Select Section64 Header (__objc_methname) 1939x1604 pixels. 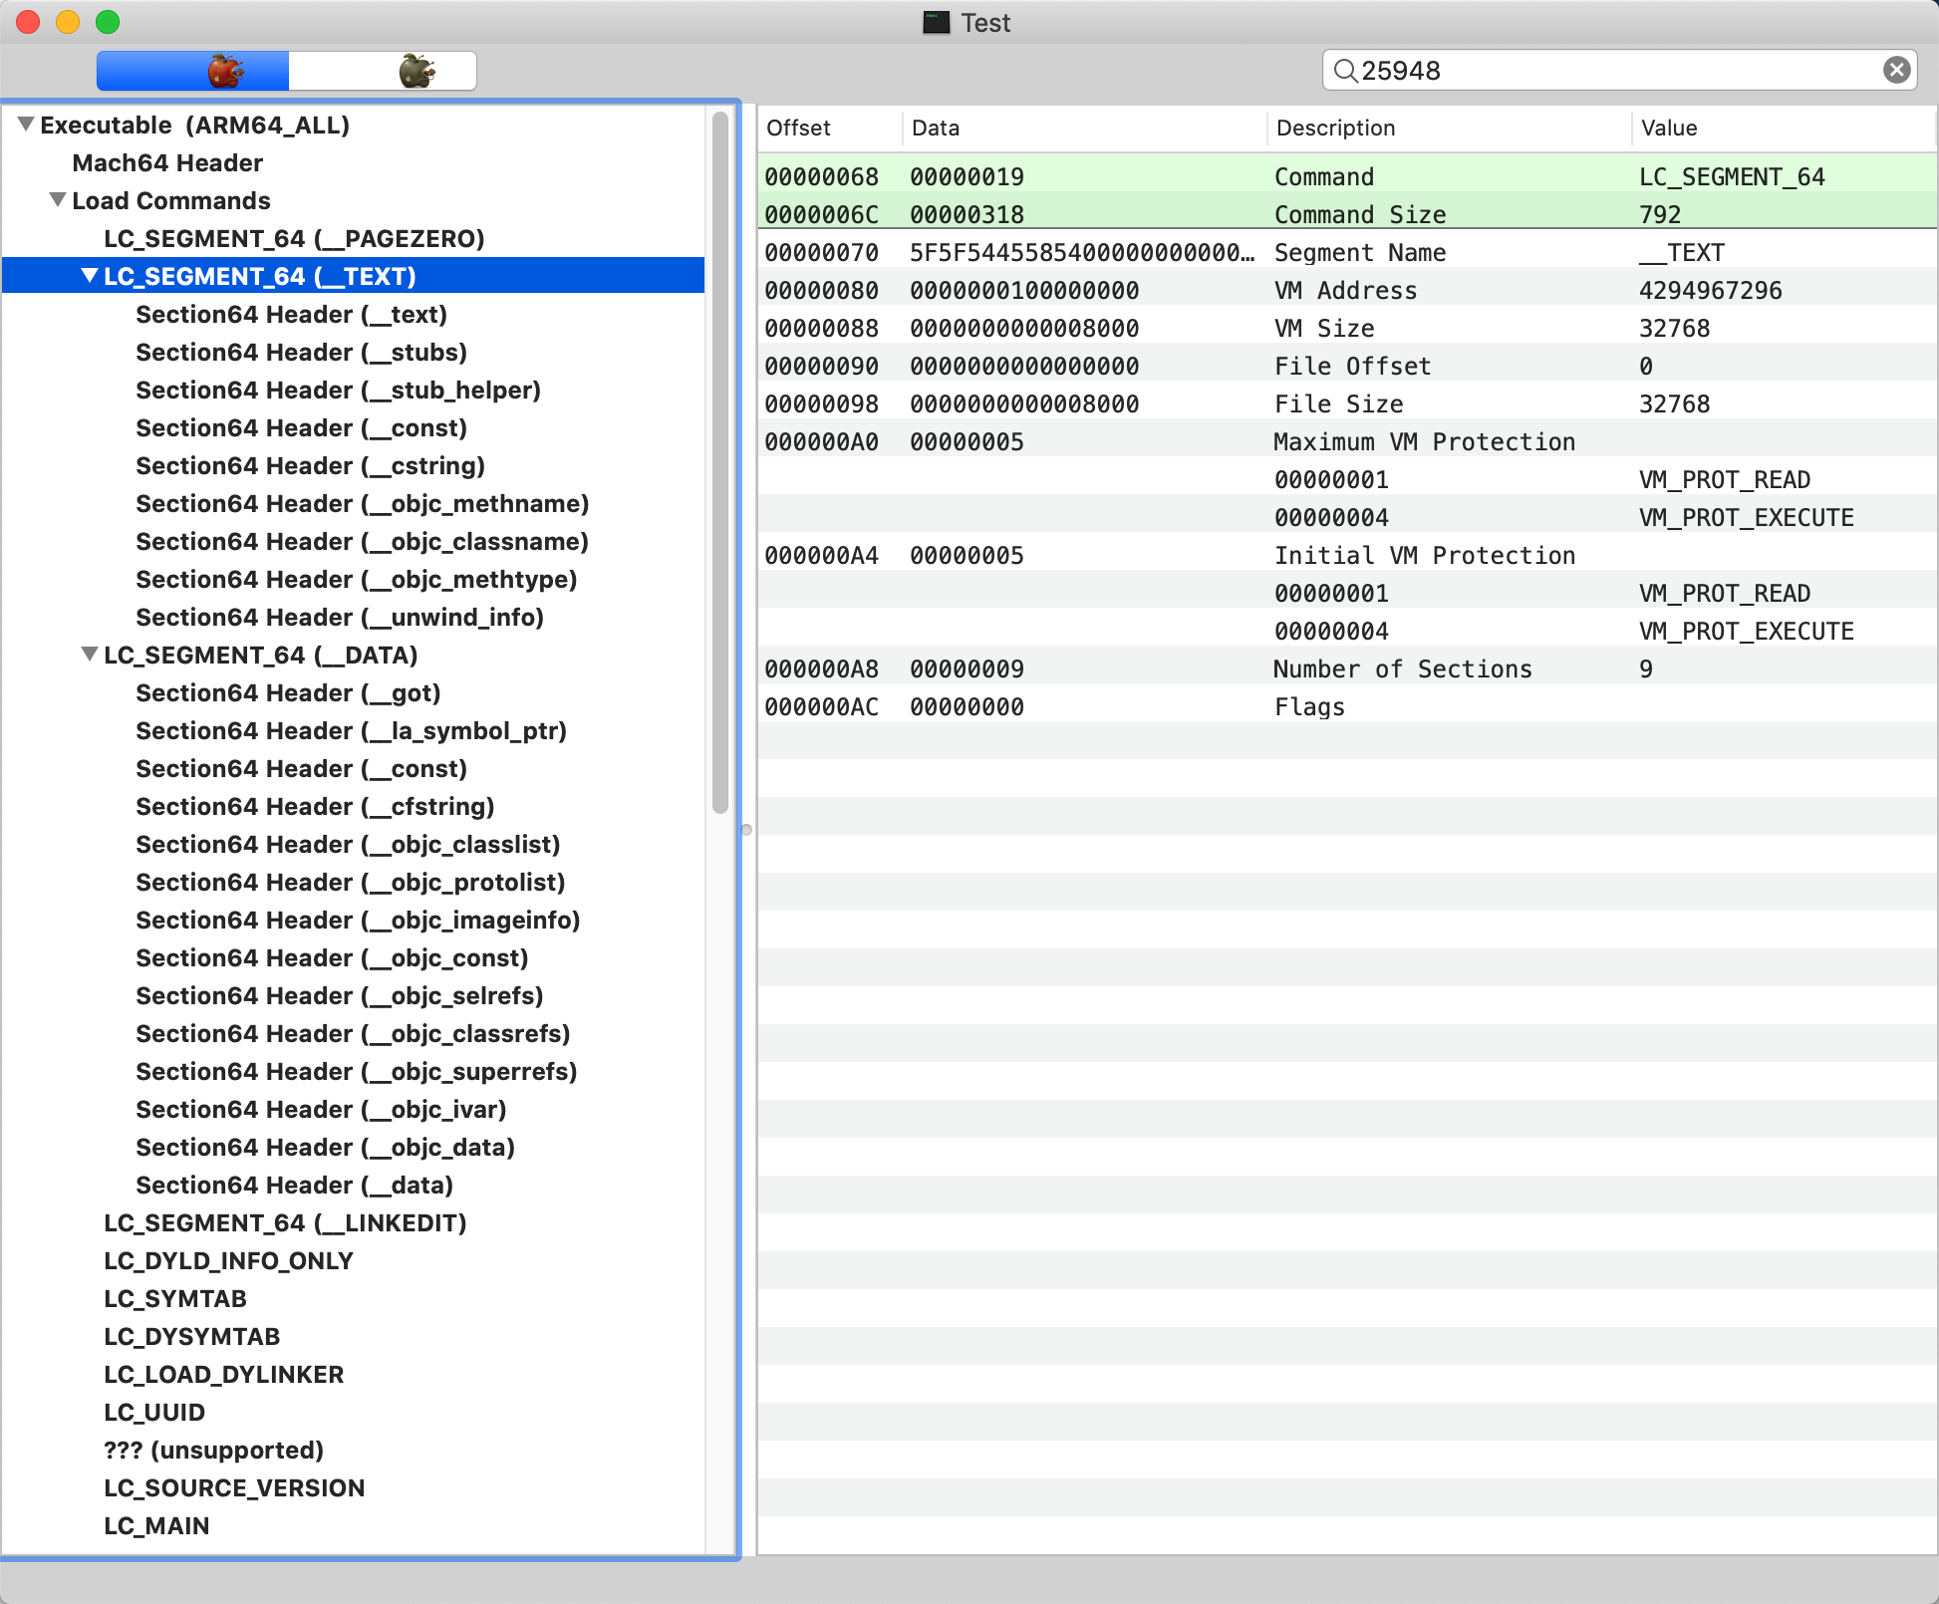362,503
